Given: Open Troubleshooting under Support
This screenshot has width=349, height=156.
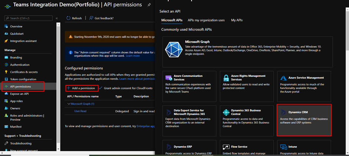Looking at the screenshot, I should coord(21,143).
